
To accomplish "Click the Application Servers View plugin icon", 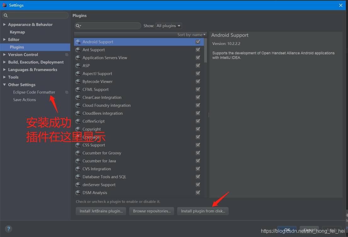I will [x=78, y=58].
